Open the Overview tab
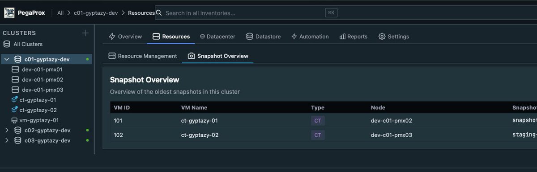The image size is (537, 172). coord(125,37)
